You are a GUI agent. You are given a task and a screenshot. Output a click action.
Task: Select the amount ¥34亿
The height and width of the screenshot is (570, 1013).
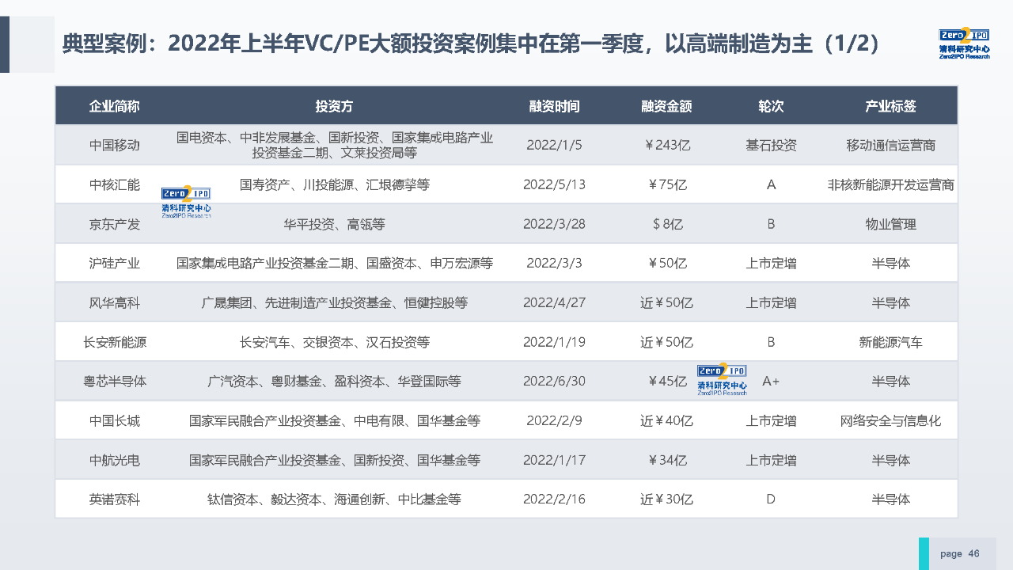click(667, 461)
